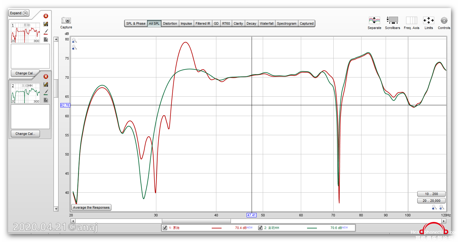Open the graph Limits icon
Screen dimensions: 459x242
point(428,20)
